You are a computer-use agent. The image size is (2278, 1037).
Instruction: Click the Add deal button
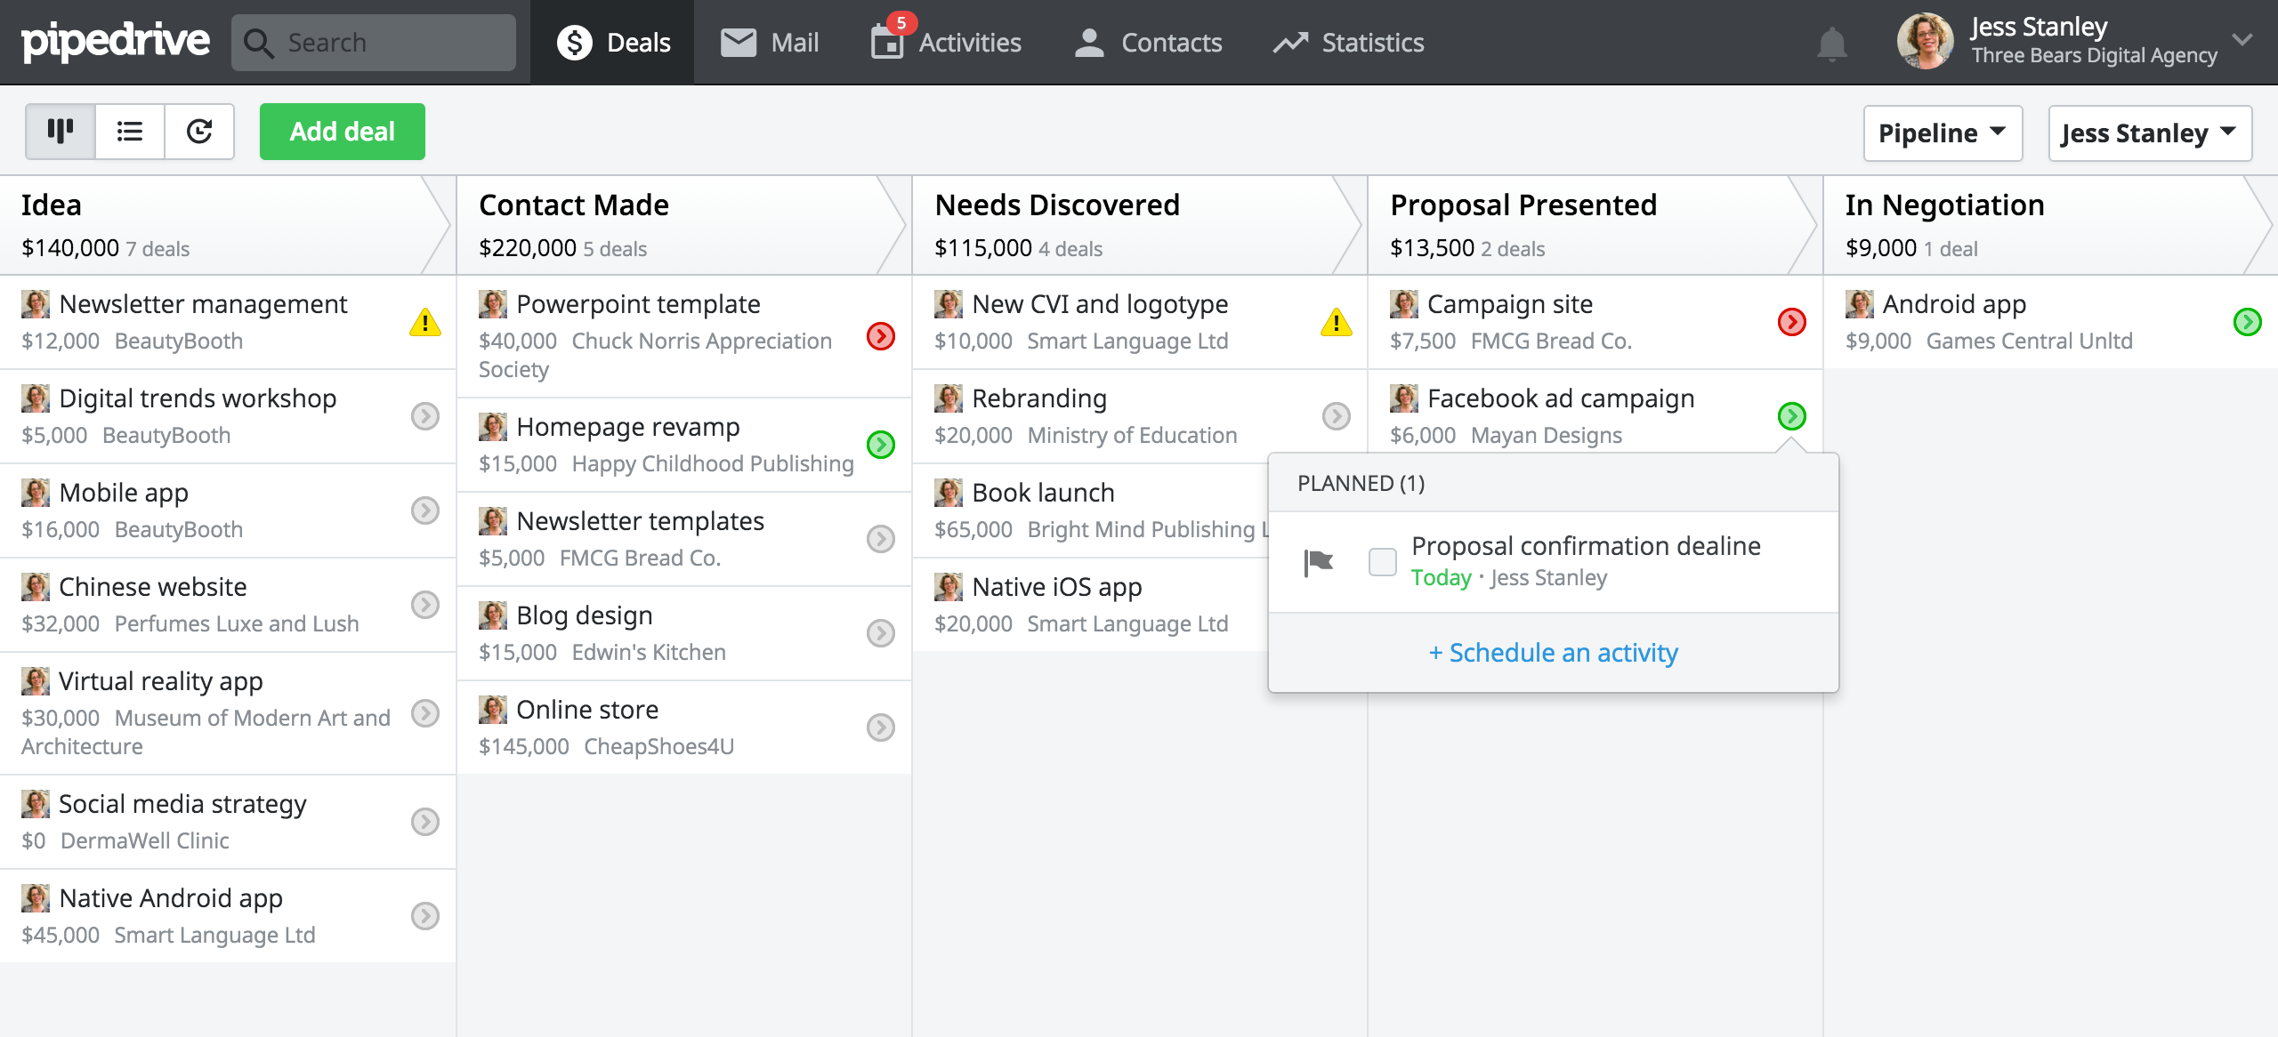(x=342, y=132)
